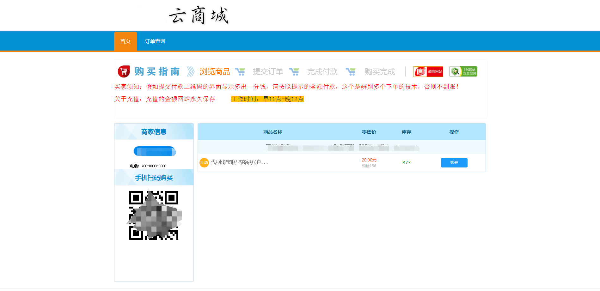Click the blue blurred merchant name banner
Screen dimensions: 600x291
pyautogui.click(x=155, y=151)
